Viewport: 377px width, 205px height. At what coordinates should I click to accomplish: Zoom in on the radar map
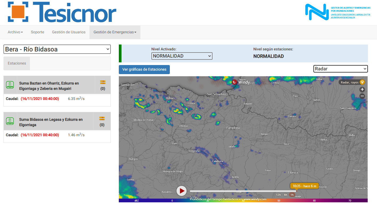[362, 90]
